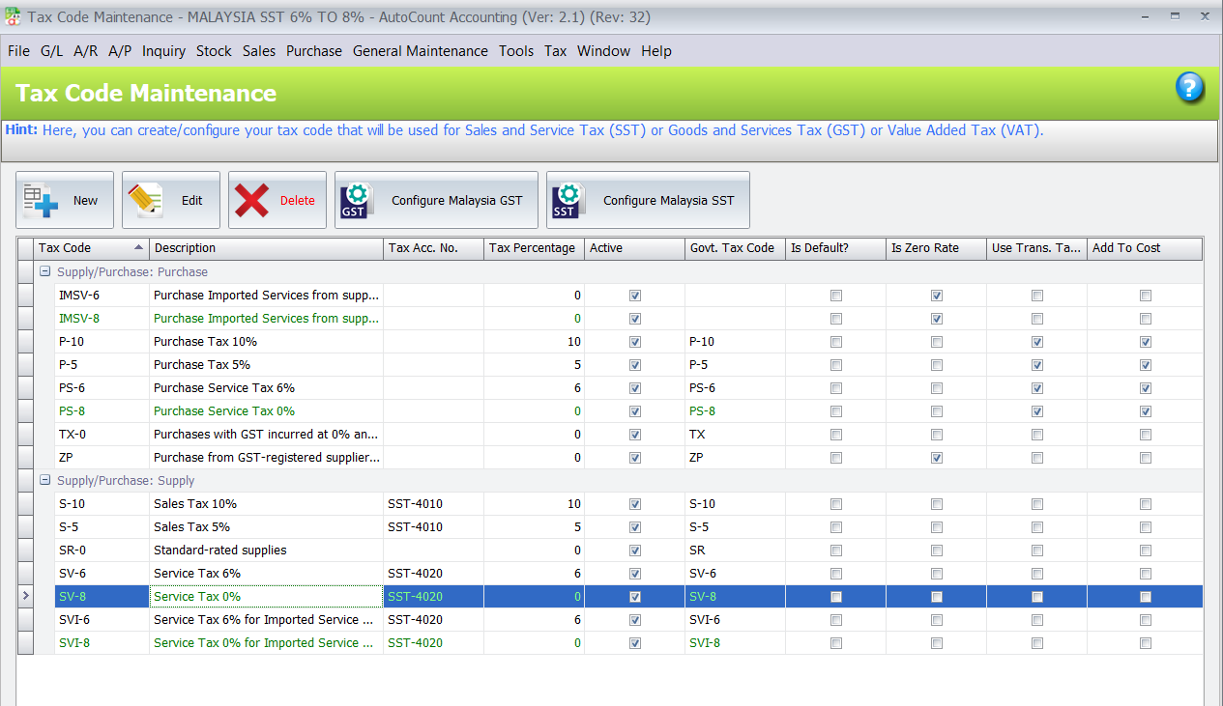1223x706 pixels.
Task: Click the SST gear configuration icon
Action: click(x=567, y=200)
